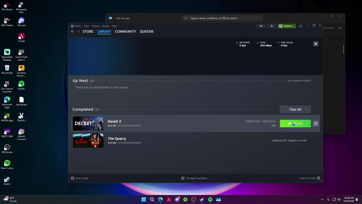Focus Task Manager search field
Image resolution: width=362 pixels, height=204 pixels.
click(222, 18)
